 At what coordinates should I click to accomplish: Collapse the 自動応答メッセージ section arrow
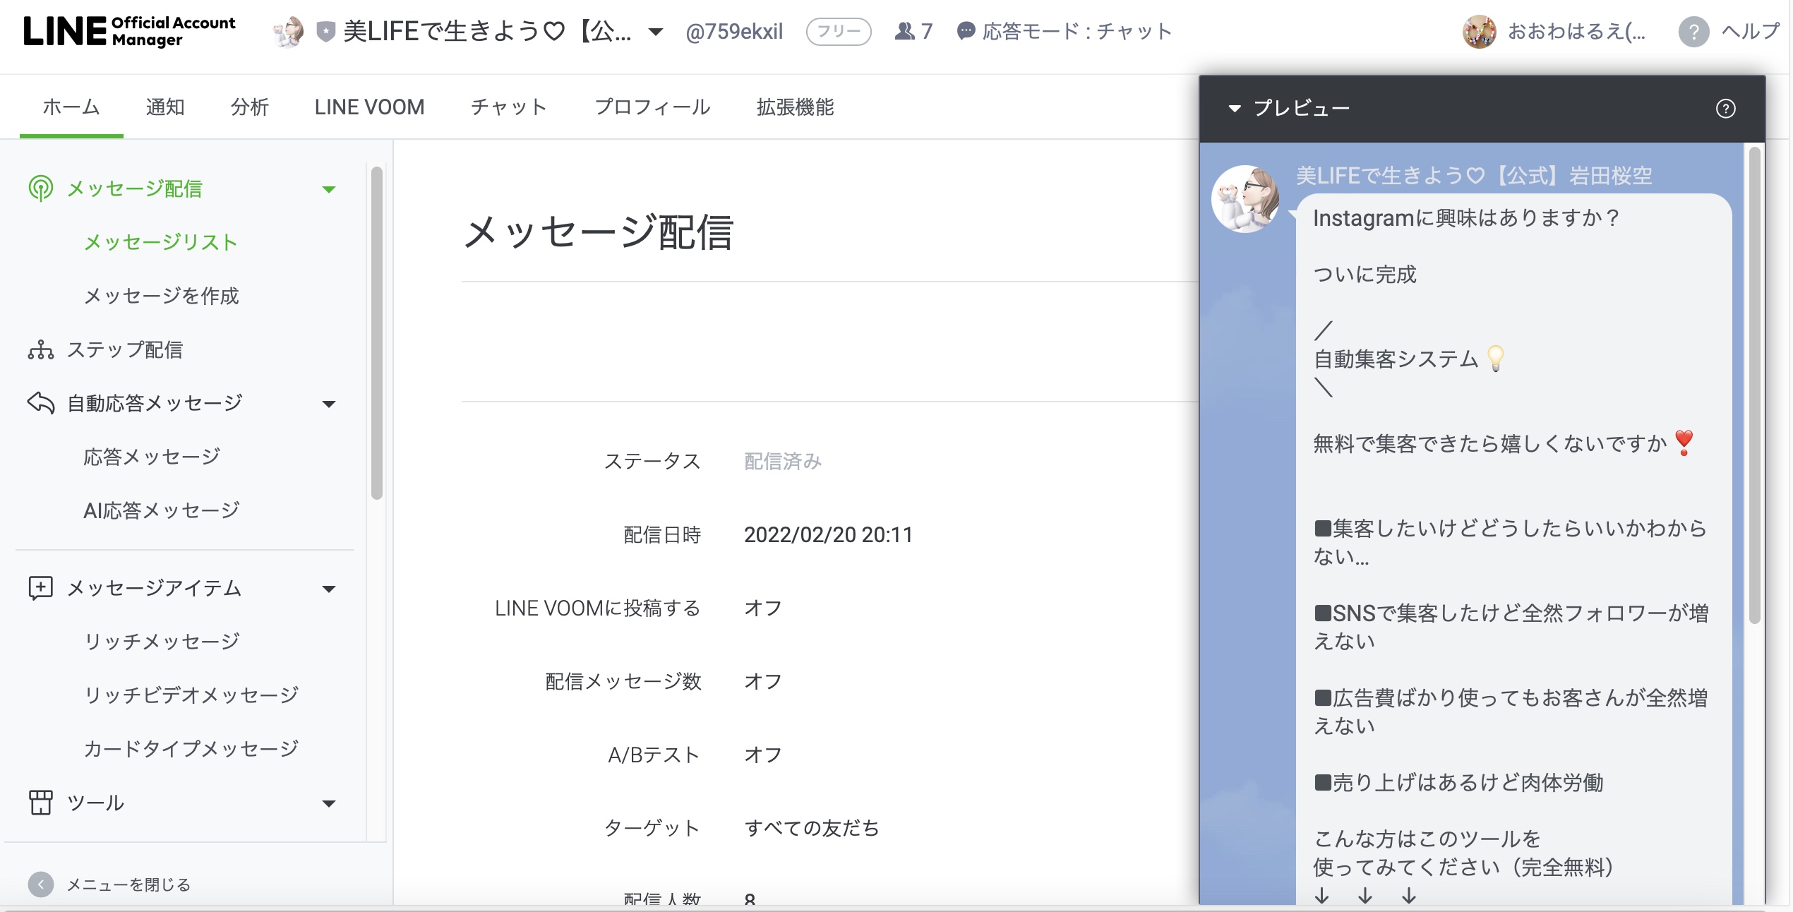[329, 404]
